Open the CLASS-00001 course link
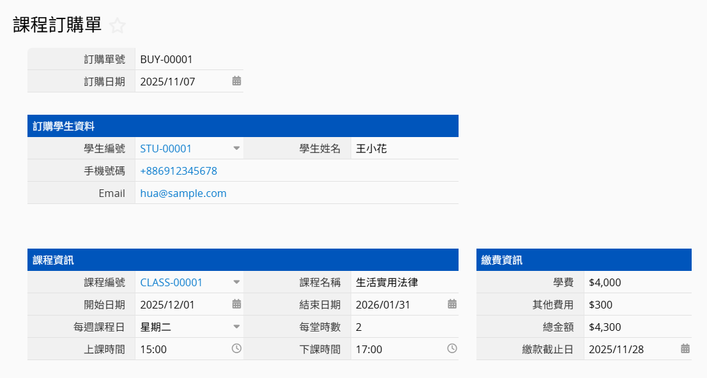Screen dimensions: 707x378 (171, 282)
